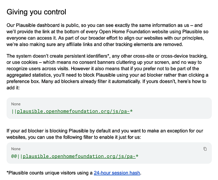Click the None label in second code block
The height and width of the screenshot is (180, 218).
pyautogui.click(x=16, y=149)
